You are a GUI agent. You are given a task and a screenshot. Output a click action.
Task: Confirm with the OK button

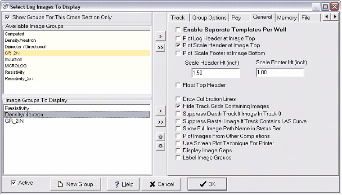(207, 184)
